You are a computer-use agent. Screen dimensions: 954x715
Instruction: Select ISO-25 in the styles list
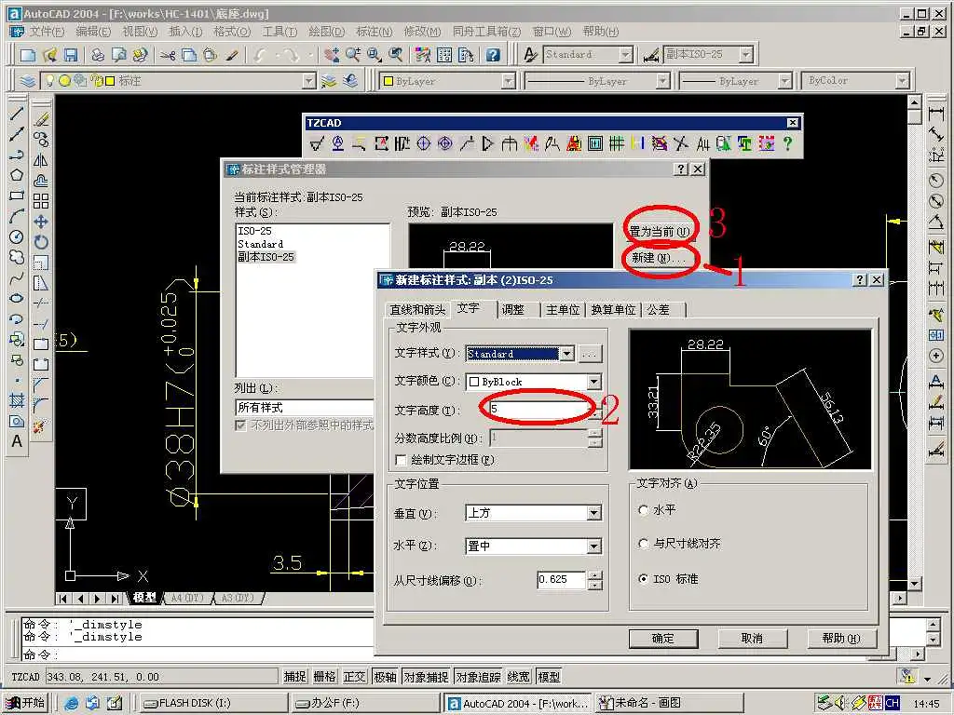(255, 231)
